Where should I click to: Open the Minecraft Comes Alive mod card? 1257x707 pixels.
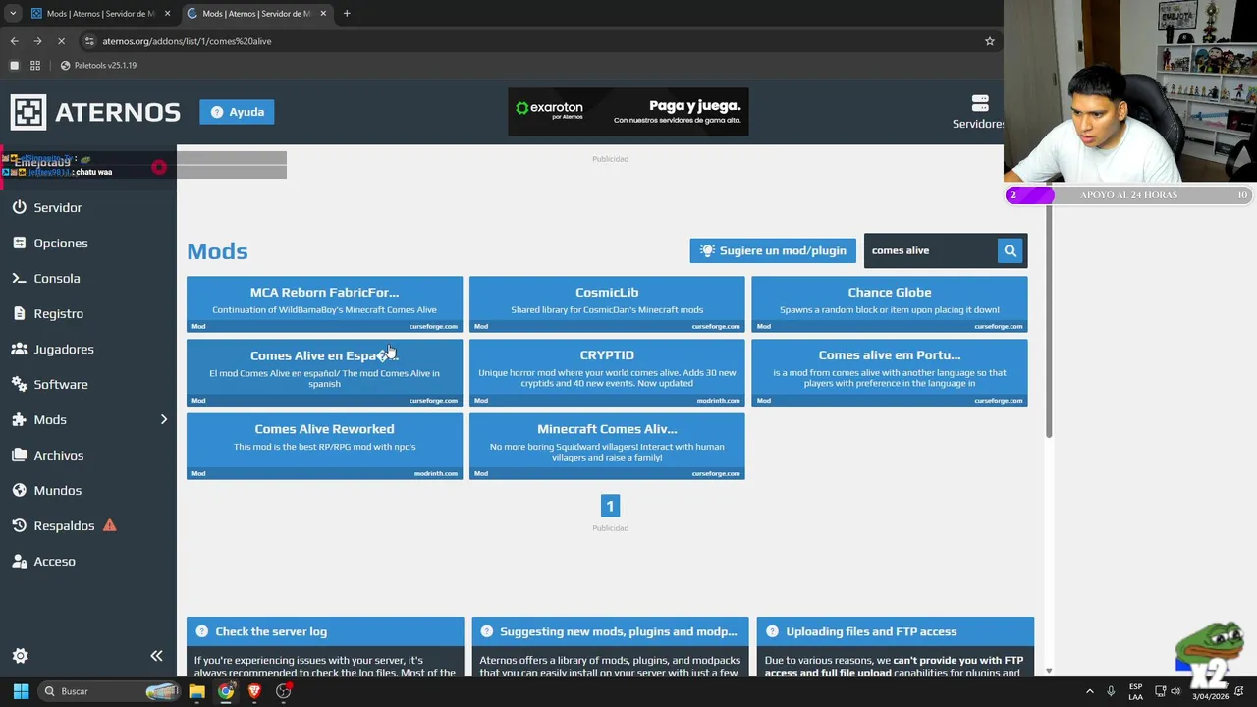pyautogui.click(x=607, y=446)
